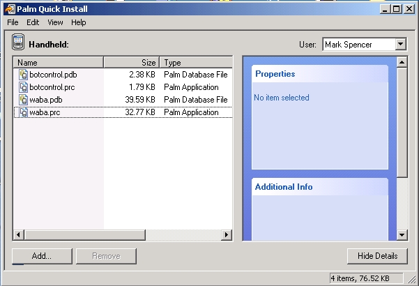Open the View menu
The width and height of the screenshot is (419, 286).
[55, 22]
